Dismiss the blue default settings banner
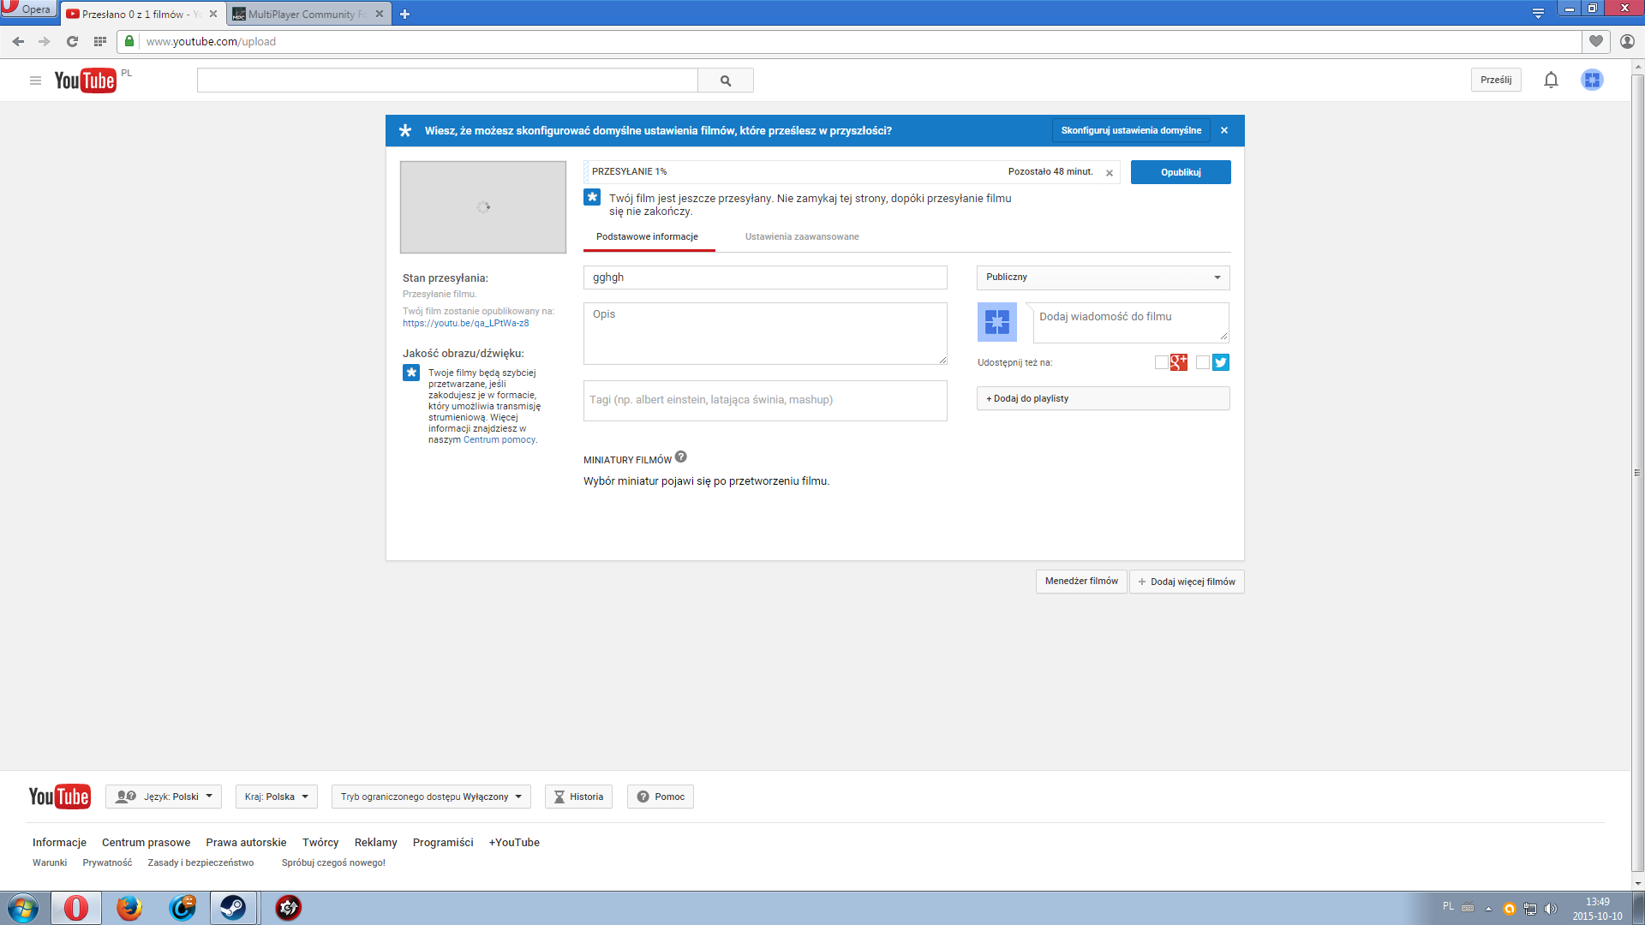 pos(1224,130)
